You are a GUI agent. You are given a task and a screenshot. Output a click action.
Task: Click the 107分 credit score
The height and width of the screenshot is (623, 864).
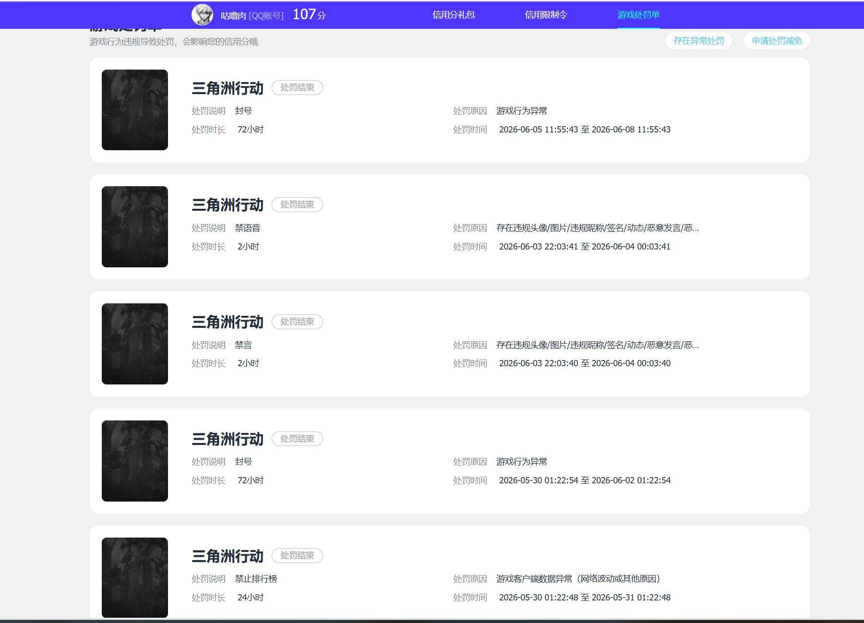pyautogui.click(x=309, y=14)
